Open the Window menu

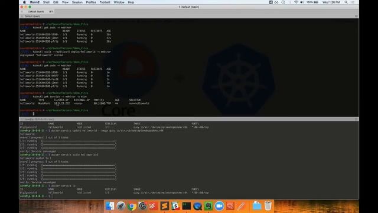click(119, 2)
